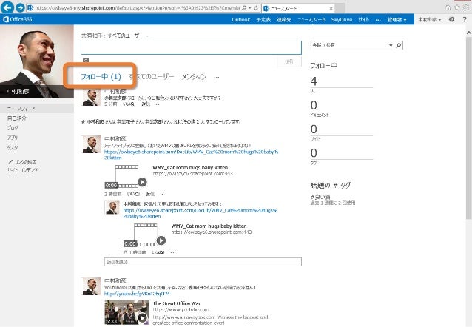472x327 pixels.
Task: Expand the search box dropdown arrow
Action: tap(391, 45)
